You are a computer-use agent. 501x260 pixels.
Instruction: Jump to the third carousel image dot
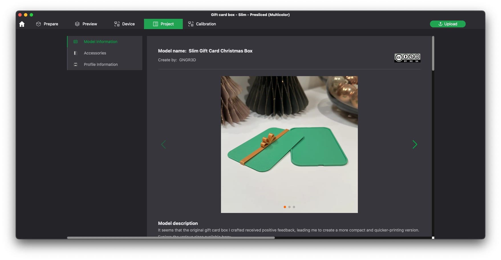coord(294,207)
